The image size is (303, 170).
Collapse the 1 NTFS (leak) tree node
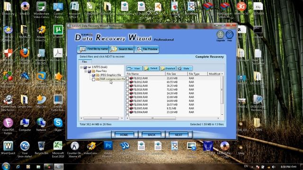[x=81, y=67]
